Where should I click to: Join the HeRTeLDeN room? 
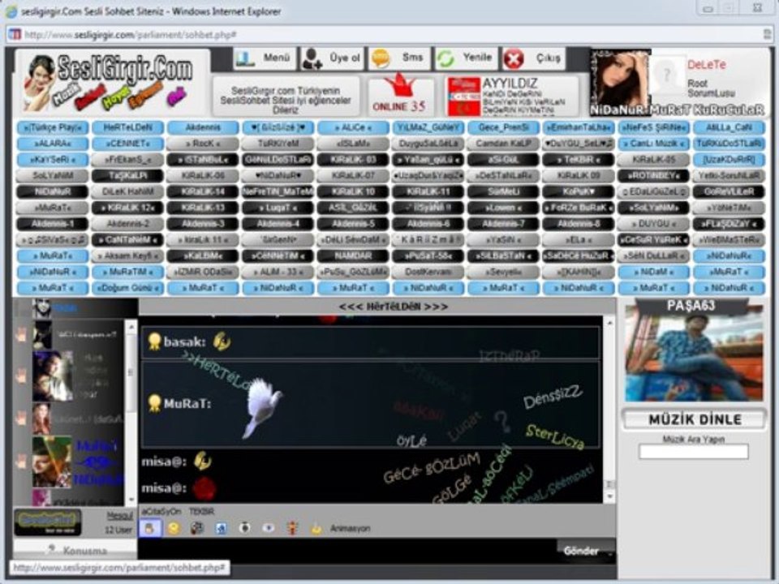[127, 127]
